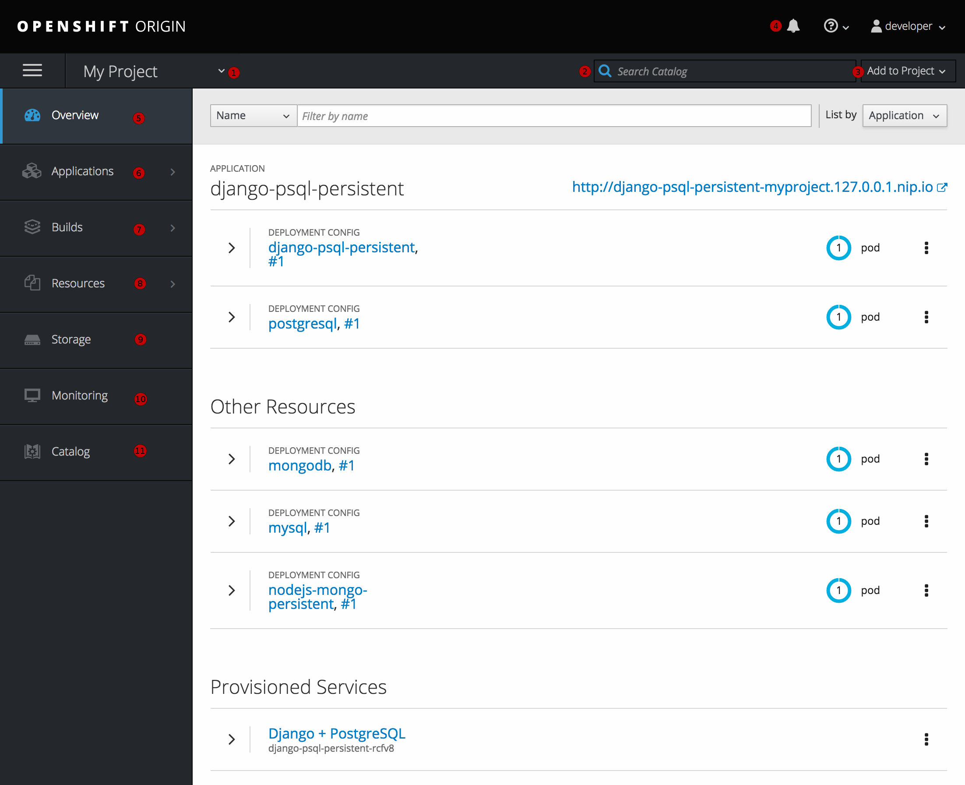The height and width of the screenshot is (785, 965).
Task: Expand the django-psql-persistent deployment config
Action: pos(232,248)
